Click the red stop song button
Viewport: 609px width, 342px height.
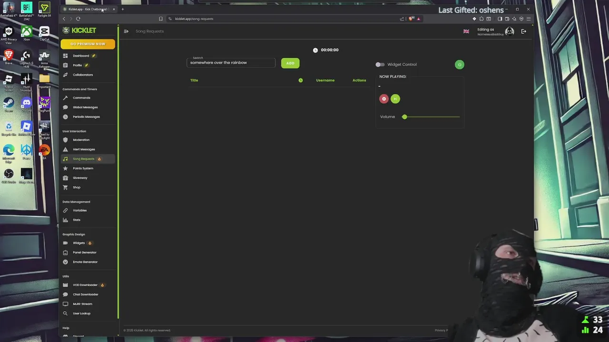tap(384, 99)
